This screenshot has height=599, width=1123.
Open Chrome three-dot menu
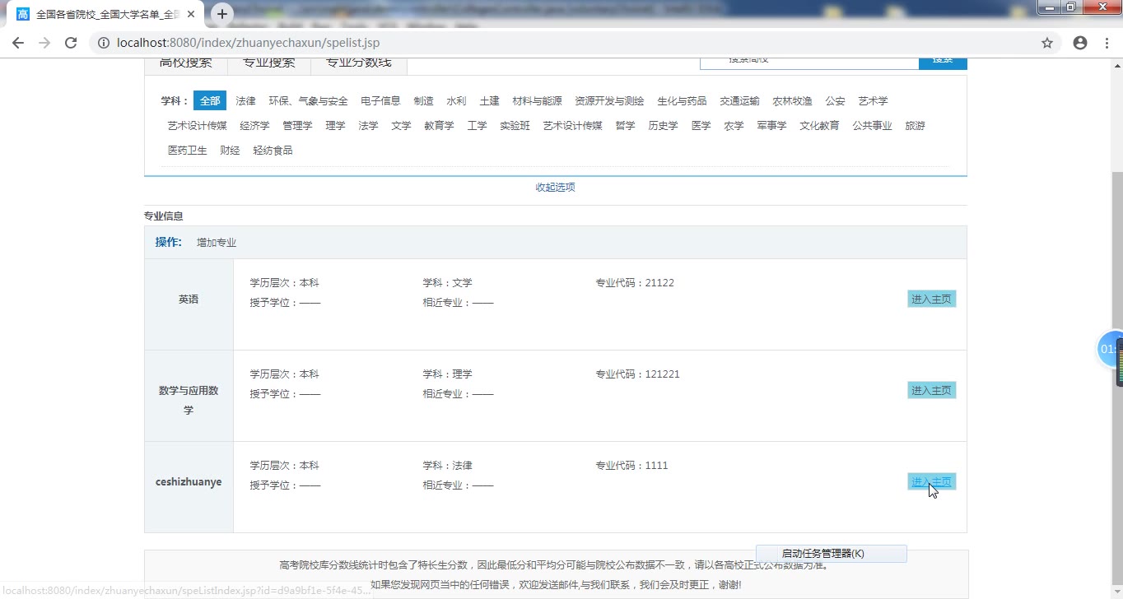tap(1107, 43)
